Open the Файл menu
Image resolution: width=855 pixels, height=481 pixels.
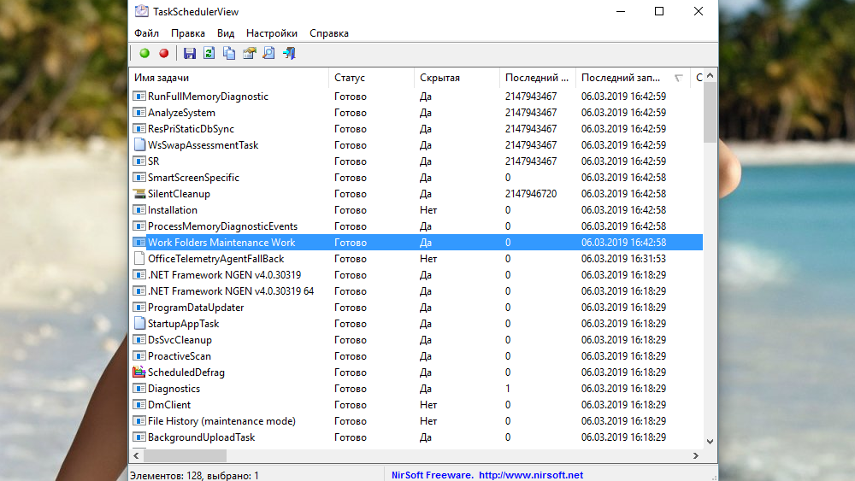coord(146,33)
